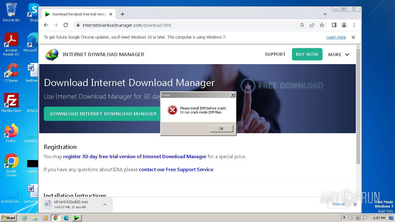This screenshot has width=395, height=222.
Task: Close the Chrome downloads bar
Action: click(x=355, y=204)
